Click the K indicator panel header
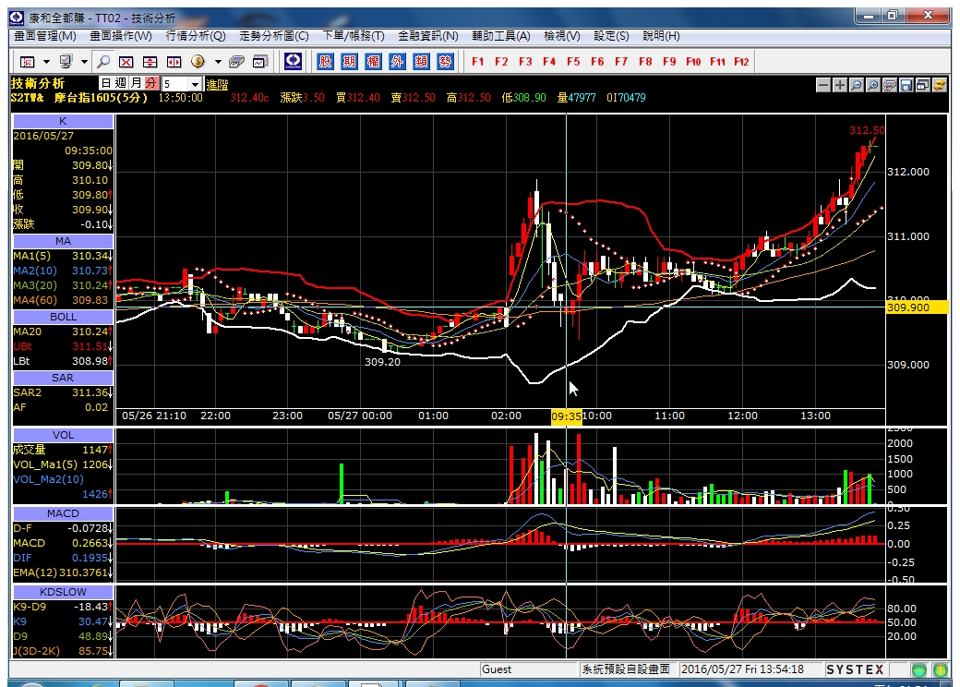This screenshot has width=960, height=687. point(63,121)
